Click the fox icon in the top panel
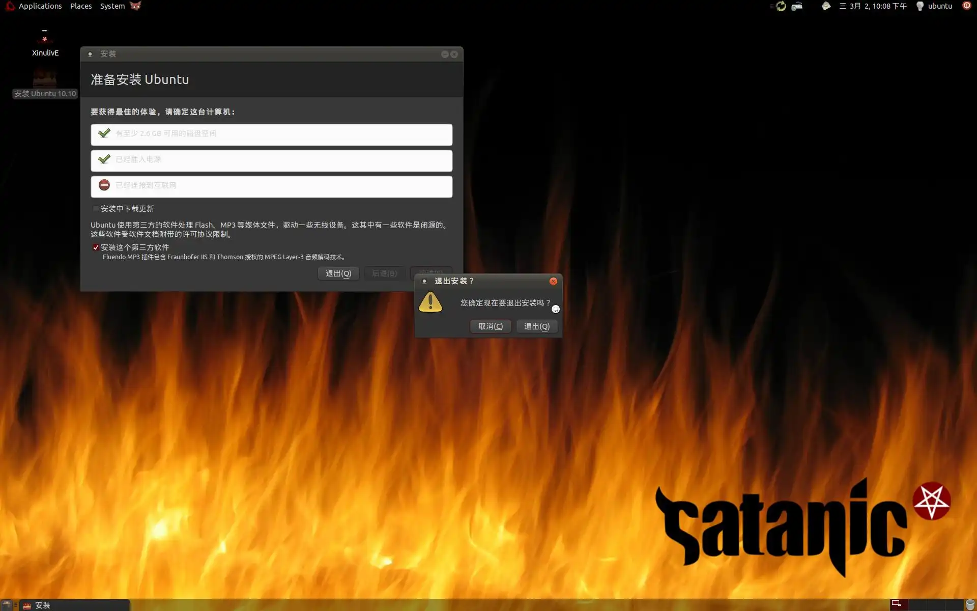The image size is (977, 611). tap(135, 6)
